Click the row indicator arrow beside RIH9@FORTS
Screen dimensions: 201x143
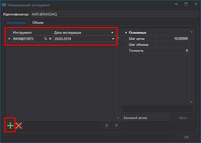click(x=9, y=39)
